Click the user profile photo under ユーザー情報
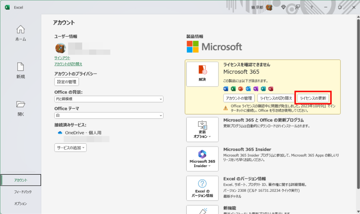This screenshot has width=360, height=214. tap(60, 48)
